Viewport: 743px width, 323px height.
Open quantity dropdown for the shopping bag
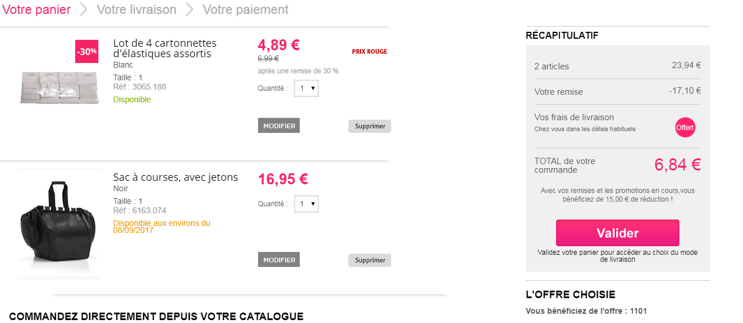pos(306,204)
